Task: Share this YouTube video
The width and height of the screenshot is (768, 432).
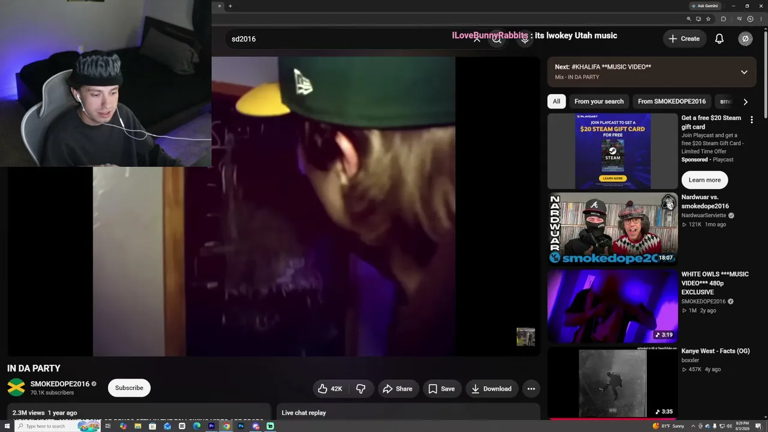Action: [x=397, y=389]
